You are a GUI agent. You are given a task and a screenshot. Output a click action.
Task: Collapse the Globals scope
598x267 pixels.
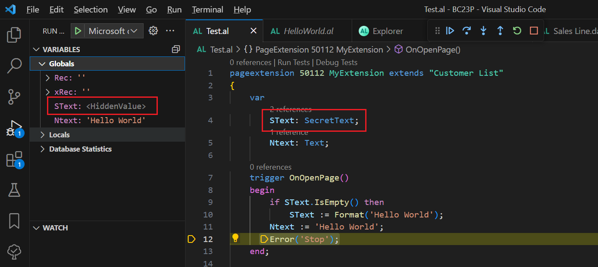point(42,64)
